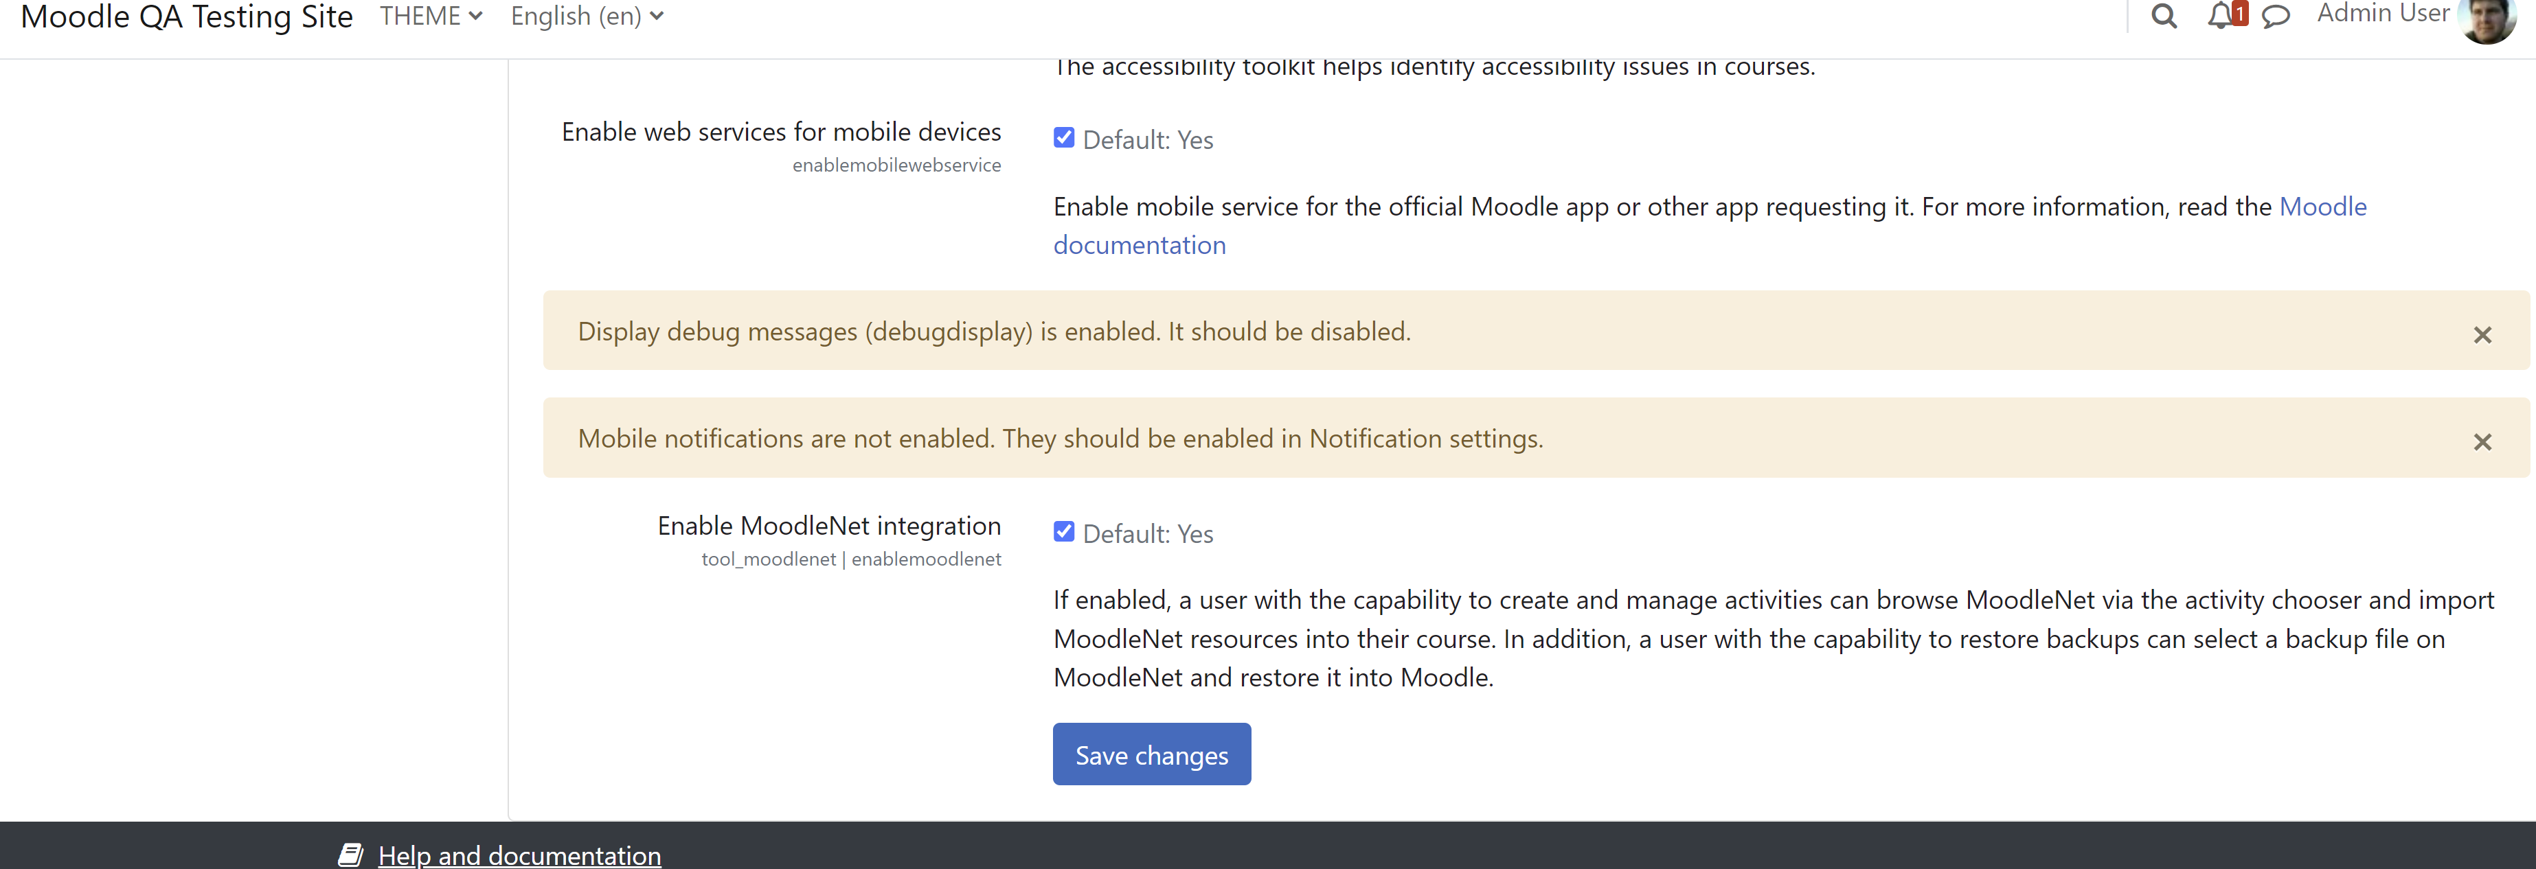
Task: Expand the THEME dropdown menu
Action: coord(431,16)
